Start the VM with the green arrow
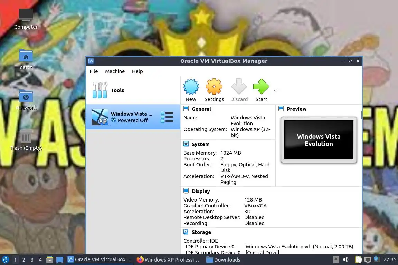The width and height of the screenshot is (398, 265). (261, 90)
